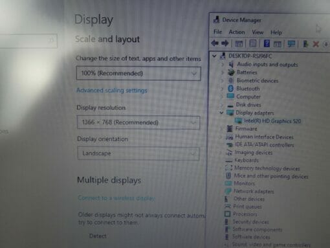
Task: Click the Show/Hide console tree toolbar icon
Action: point(239,44)
